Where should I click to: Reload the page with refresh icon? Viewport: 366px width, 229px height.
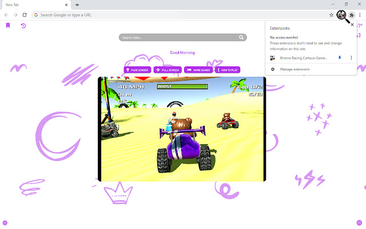25,15
